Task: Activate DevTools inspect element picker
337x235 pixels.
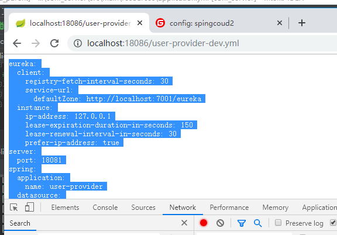Action: tap(14, 208)
